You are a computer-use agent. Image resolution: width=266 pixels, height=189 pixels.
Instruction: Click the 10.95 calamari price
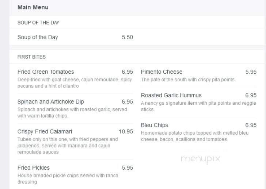126,131
